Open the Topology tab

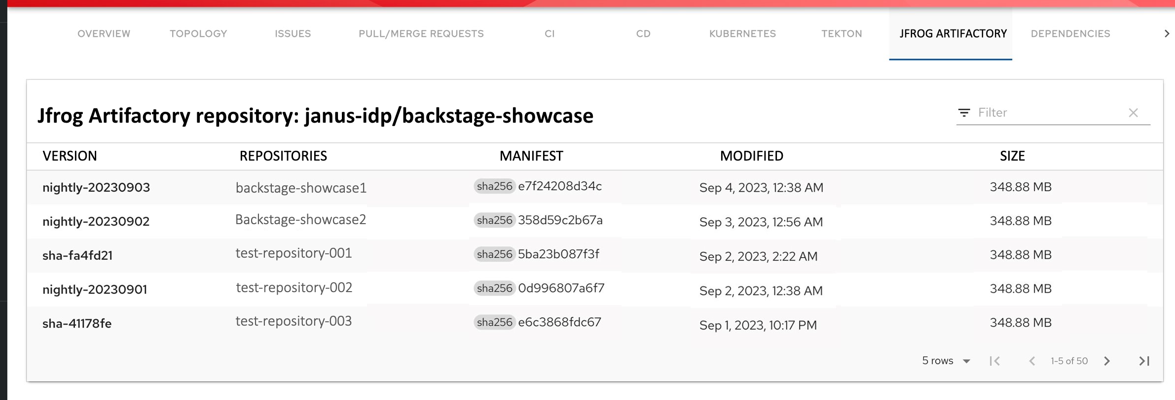198,33
